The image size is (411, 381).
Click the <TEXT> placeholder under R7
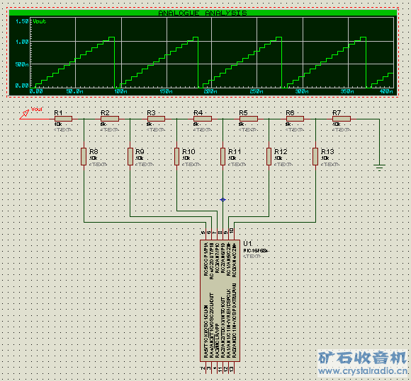[x=342, y=130]
